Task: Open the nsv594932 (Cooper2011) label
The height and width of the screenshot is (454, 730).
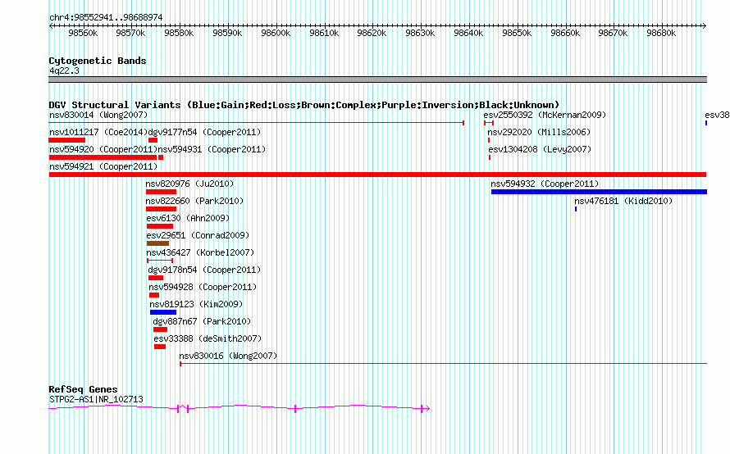Action: 545,184
